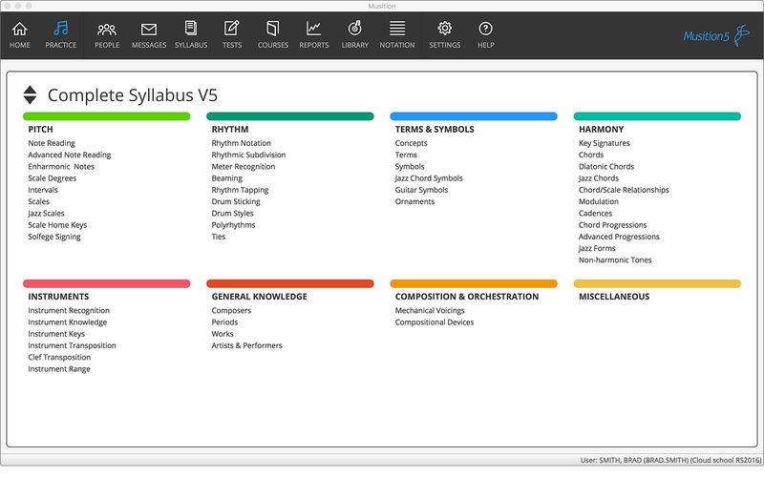The height and width of the screenshot is (477, 764).
Task: Open Rhythm Notation topic
Action: [x=242, y=143]
